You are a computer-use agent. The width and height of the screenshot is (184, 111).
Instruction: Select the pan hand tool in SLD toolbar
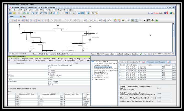(x=110, y=20)
